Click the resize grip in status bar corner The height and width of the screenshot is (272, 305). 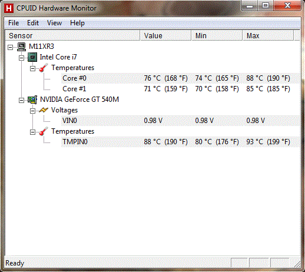click(x=297, y=264)
